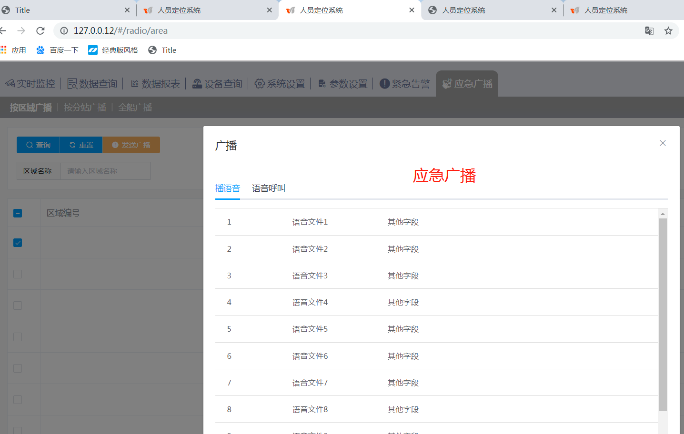Click the browser reload page icon
Viewport: 684px width, 434px height.
pyautogui.click(x=40, y=31)
